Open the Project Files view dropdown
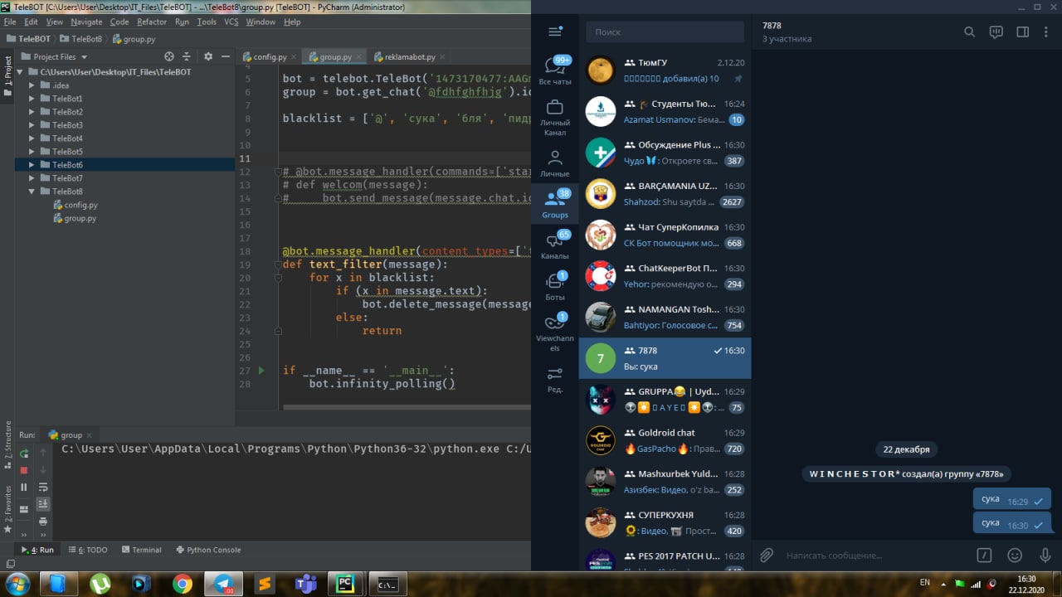 coord(61,56)
